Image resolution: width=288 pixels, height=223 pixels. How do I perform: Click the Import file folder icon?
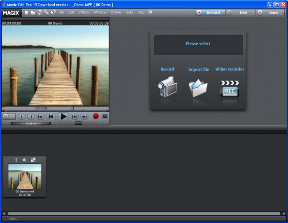[198, 88]
